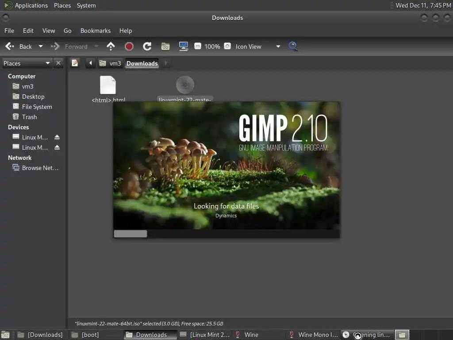Open the Icon View mode dropdown
453x340 pixels.
(258, 46)
